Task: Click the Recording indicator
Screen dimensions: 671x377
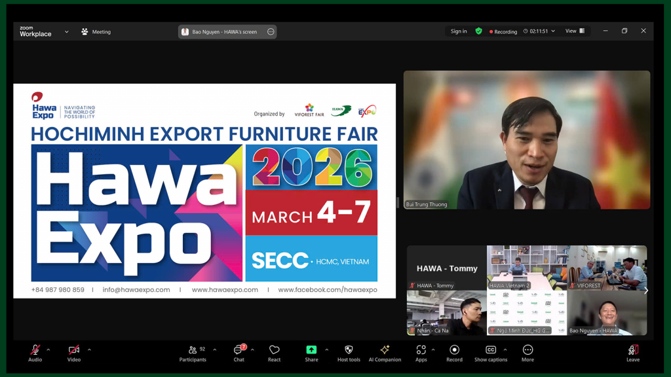Action: tap(503, 31)
